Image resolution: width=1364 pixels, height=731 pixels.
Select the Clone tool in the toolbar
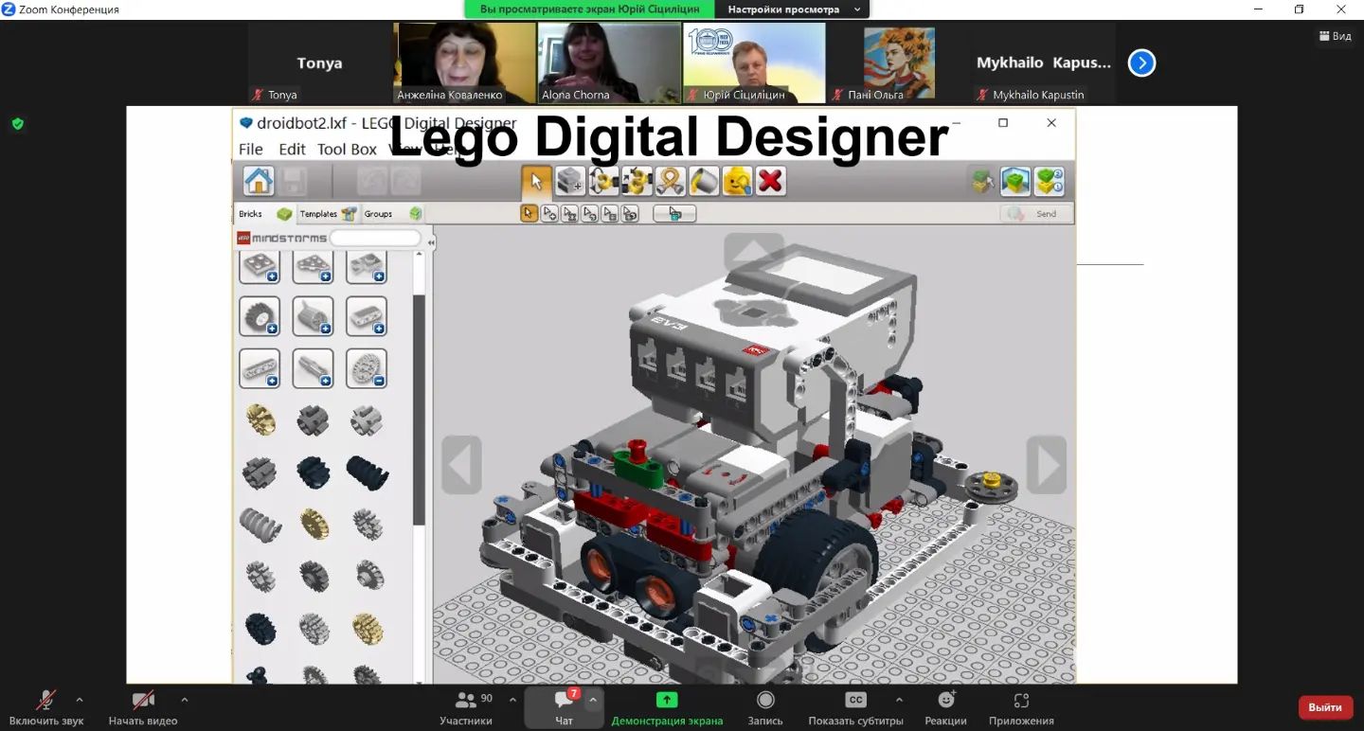(570, 181)
